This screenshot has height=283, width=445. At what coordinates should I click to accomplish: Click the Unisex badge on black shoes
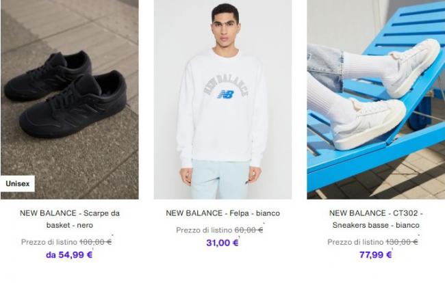[18, 184]
